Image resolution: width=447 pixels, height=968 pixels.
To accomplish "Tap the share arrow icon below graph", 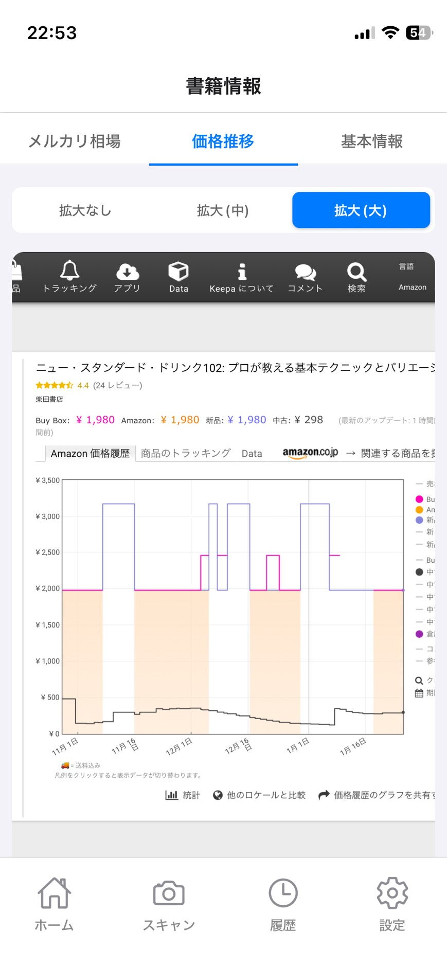I will [x=324, y=795].
